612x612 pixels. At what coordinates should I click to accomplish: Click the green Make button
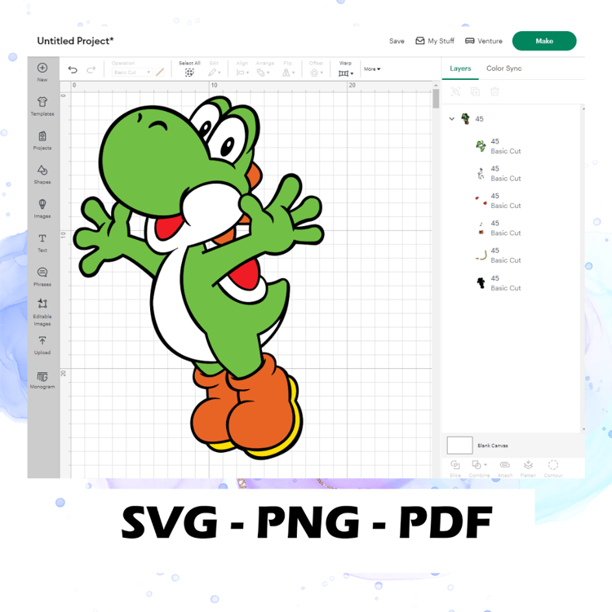point(544,41)
